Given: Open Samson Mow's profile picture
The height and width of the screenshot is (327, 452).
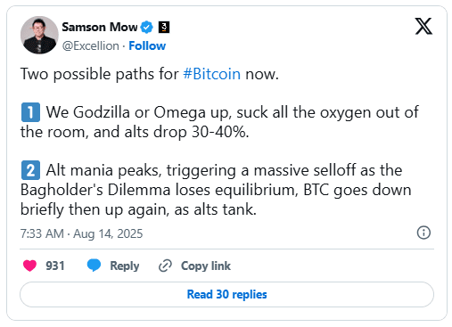Looking at the screenshot, I should (x=39, y=35).
